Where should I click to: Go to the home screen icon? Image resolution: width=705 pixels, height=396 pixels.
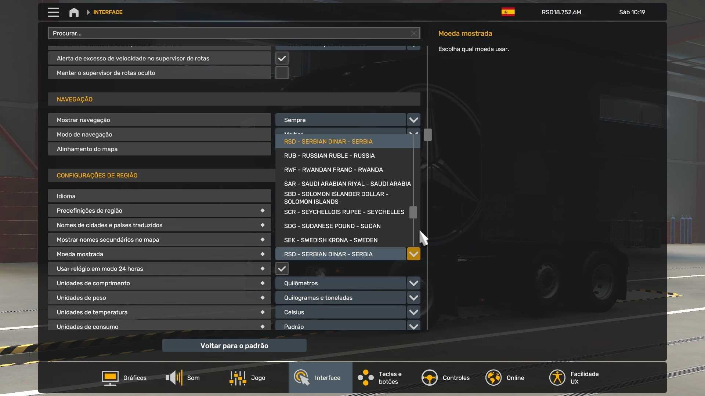pyautogui.click(x=74, y=12)
